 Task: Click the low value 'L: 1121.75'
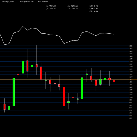point(73,9)
